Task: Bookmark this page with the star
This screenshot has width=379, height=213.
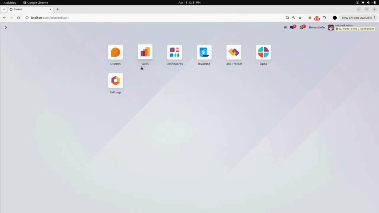Action: click(x=300, y=18)
